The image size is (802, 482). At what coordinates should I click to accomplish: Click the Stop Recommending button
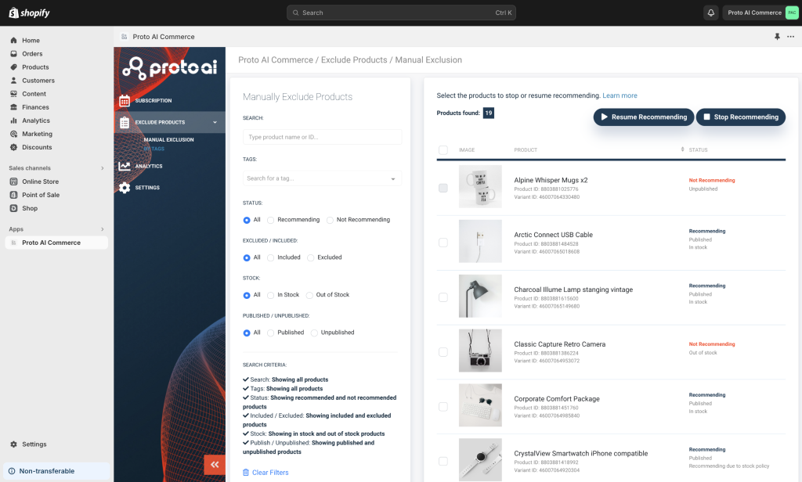[x=739, y=117]
